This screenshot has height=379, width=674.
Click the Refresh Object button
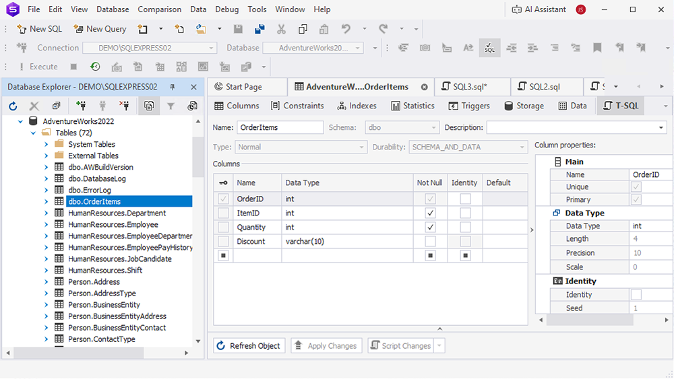(249, 346)
